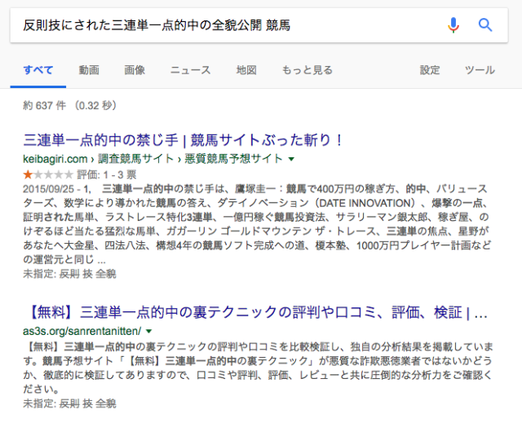Viewport: 522px width, 423px height.
Task: Open 【無料】三連単一点的中の裏テクニック result link
Action: [257, 312]
